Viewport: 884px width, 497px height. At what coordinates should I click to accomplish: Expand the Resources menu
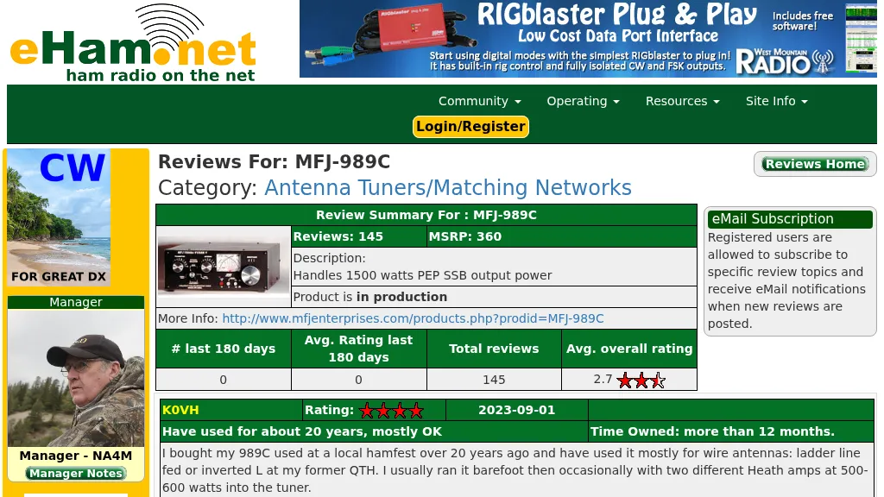coord(682,101)
